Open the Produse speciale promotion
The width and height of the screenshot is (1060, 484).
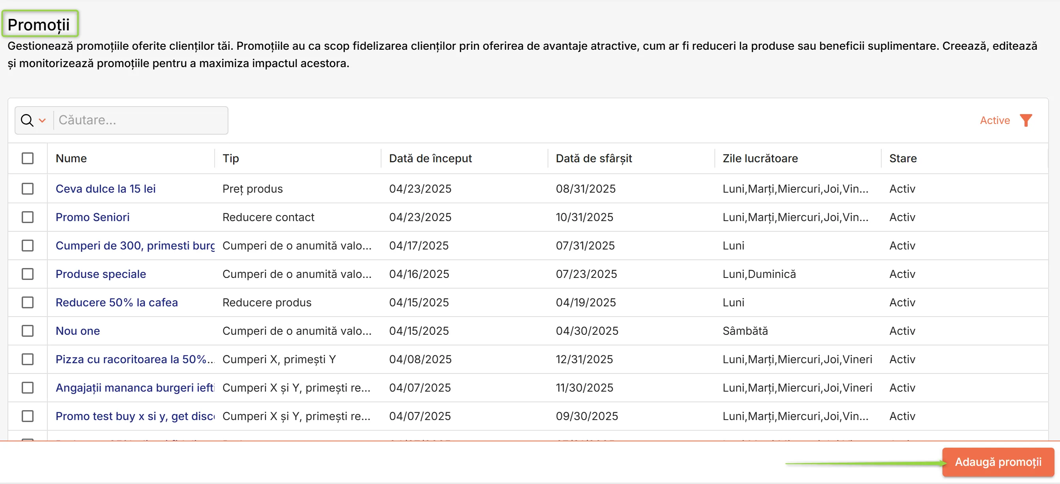[x=101, y=274]
